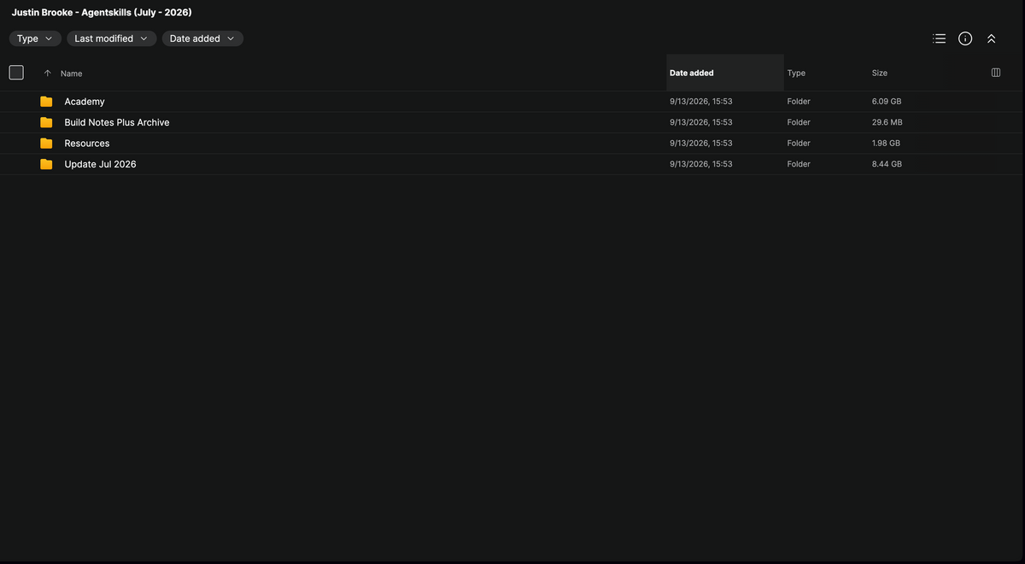Viewport: 1025px width, 564px height.
Task: Click the Resources folder icon
Action: pos(46,144)
